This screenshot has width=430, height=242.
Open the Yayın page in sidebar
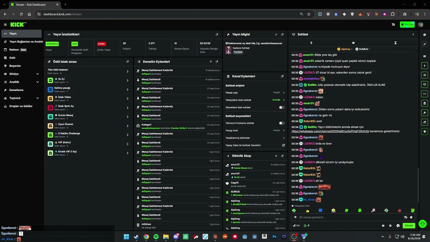coord(21,34)
